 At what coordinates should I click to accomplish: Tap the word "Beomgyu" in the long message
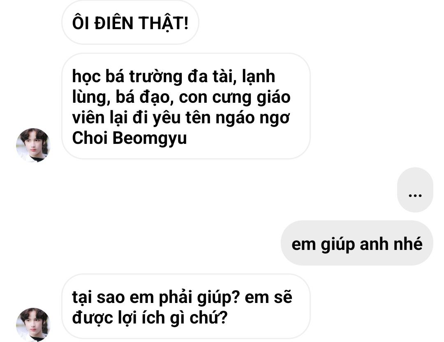(x=150, y=139)
